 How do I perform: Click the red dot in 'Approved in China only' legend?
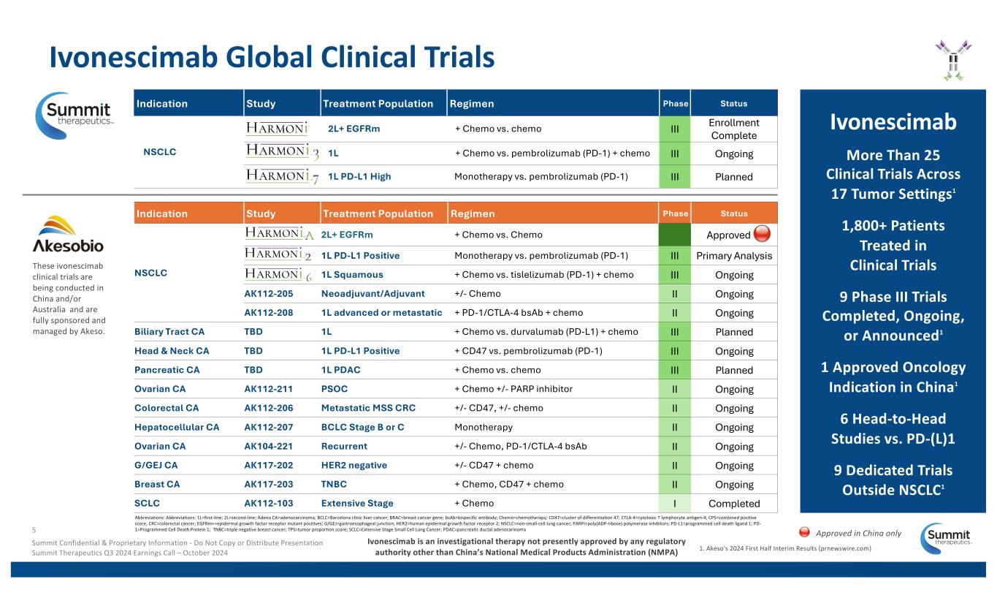(804, 533)
